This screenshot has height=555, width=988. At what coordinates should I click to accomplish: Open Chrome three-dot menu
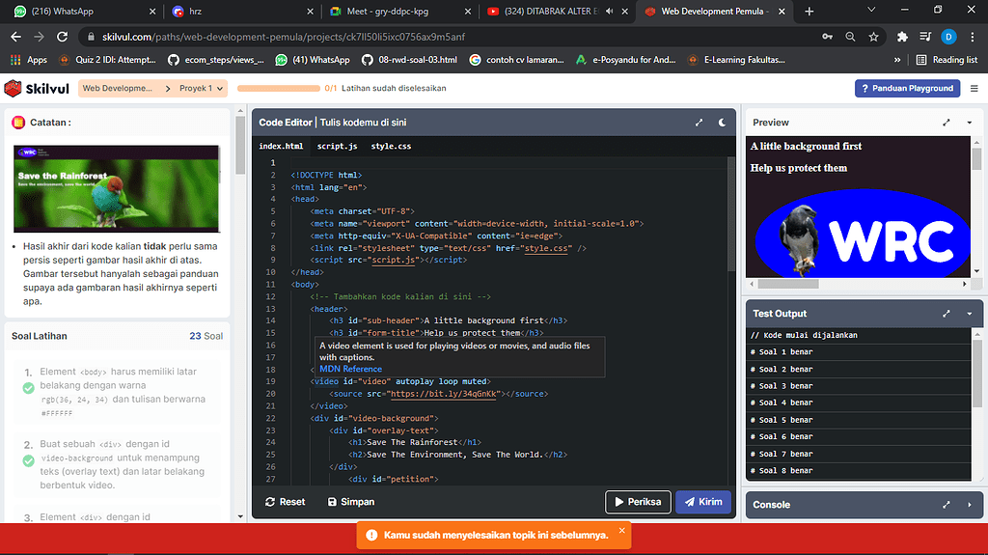point(973,37)
